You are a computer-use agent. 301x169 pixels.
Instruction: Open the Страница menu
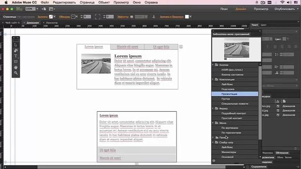pyautogui.click(x=87, y=2)
